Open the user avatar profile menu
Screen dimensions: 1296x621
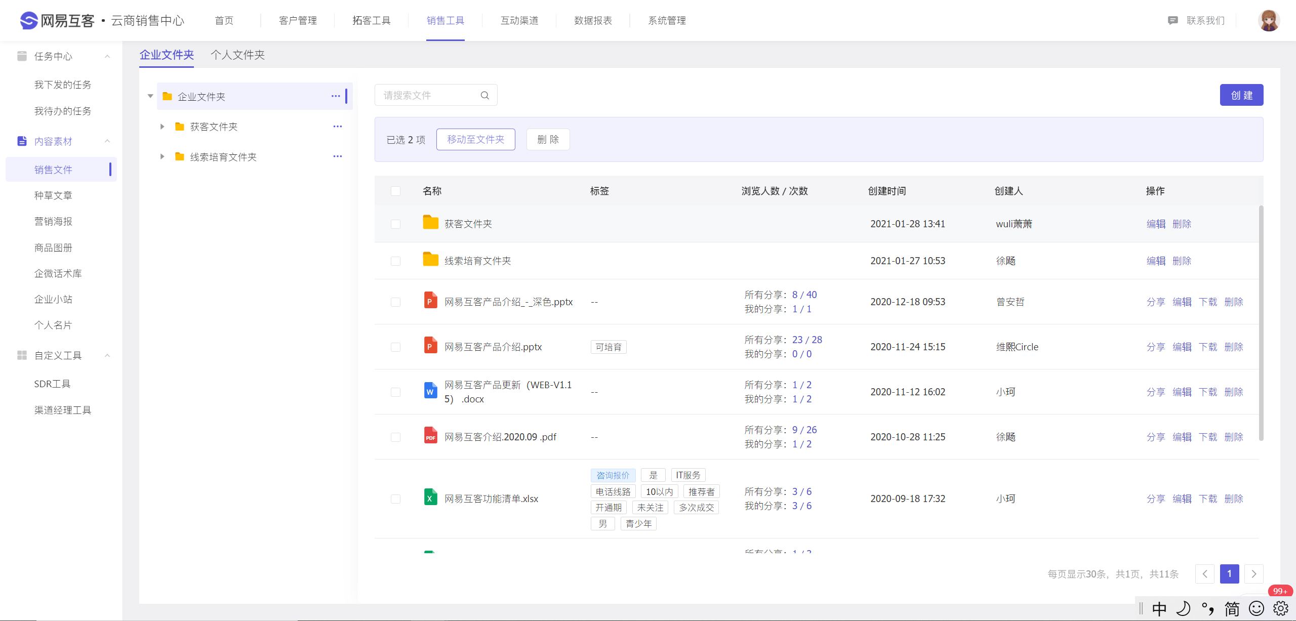pyautogui.click(x=1269, y=20)
